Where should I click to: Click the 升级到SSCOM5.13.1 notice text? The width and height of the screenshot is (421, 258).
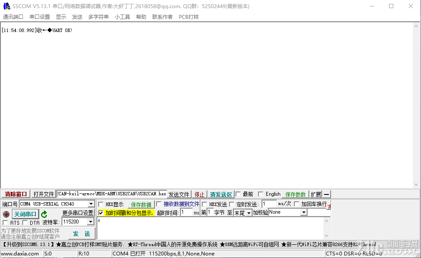pos(28,245)
